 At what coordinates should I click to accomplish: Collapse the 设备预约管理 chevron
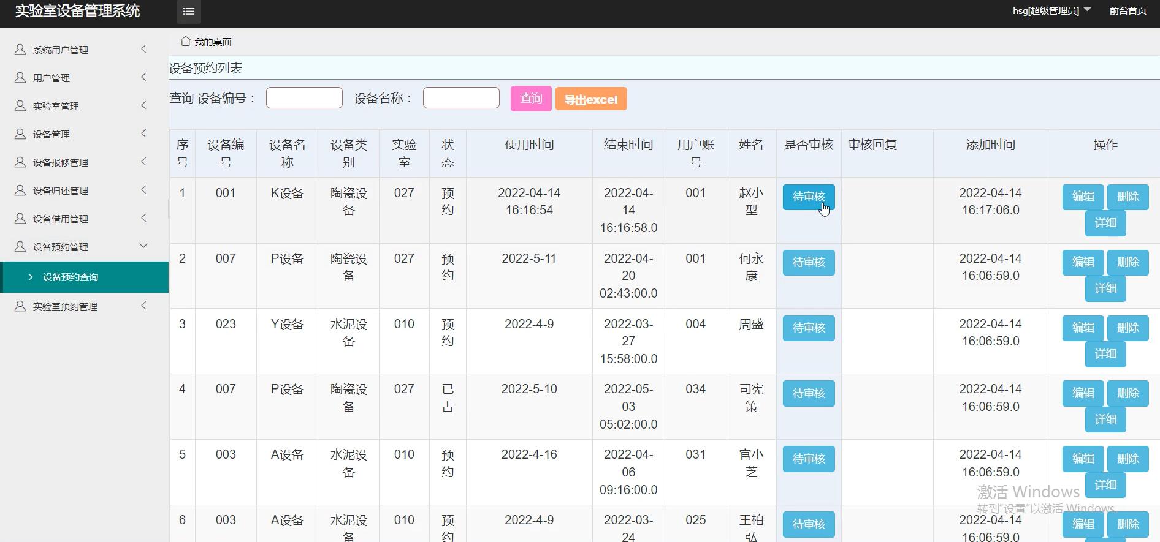[143, 246]
